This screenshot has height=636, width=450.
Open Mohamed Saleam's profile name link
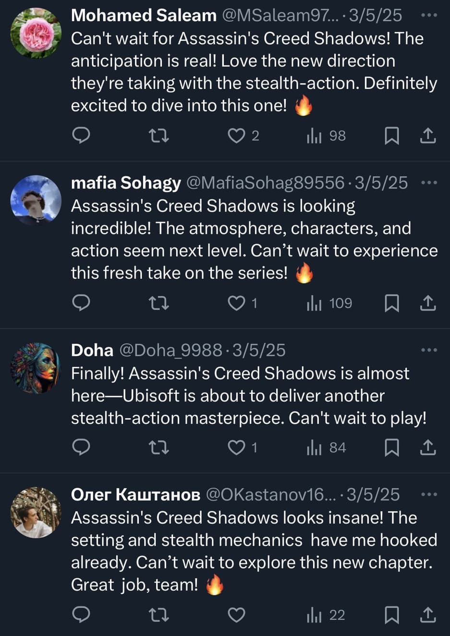[144, 15]
